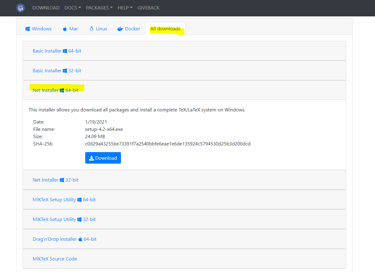Click Windows icon in Basic Installer 64-bit
The height and width of the screenshot is (272, 375).
tap(65, 51)
